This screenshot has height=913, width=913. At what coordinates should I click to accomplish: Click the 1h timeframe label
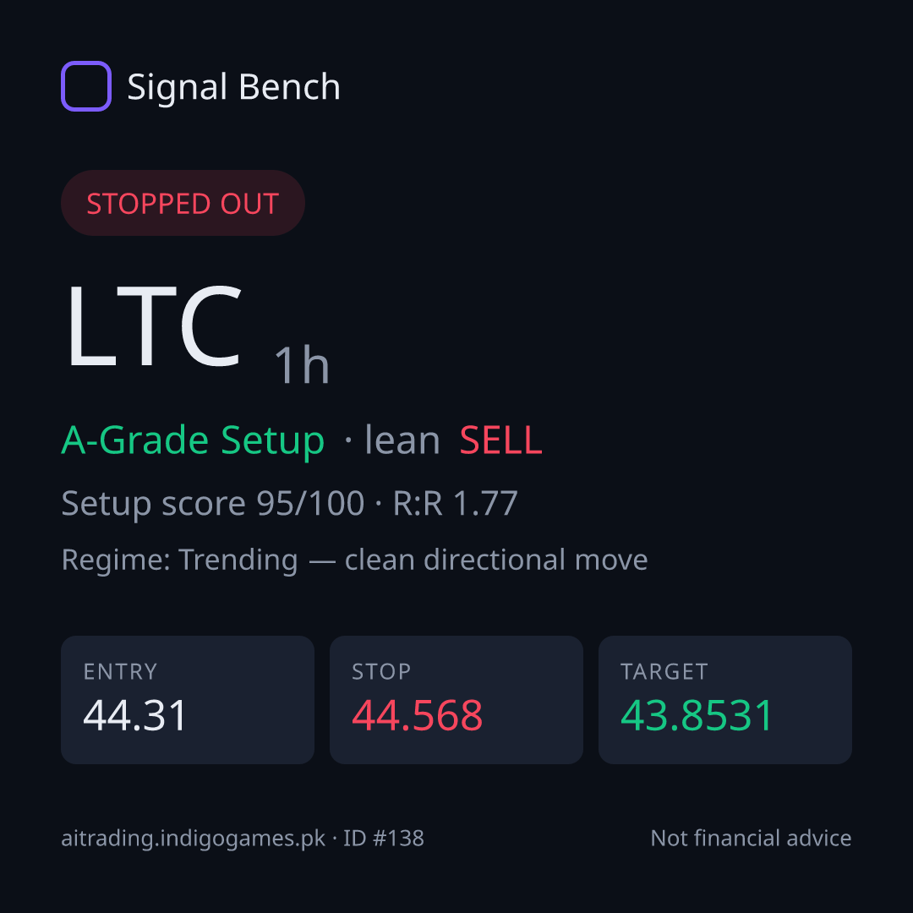(302, 364)
